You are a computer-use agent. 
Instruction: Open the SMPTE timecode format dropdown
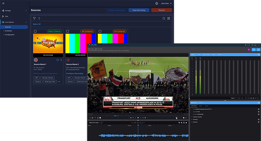pyautogui.click(x=96, y=123)
